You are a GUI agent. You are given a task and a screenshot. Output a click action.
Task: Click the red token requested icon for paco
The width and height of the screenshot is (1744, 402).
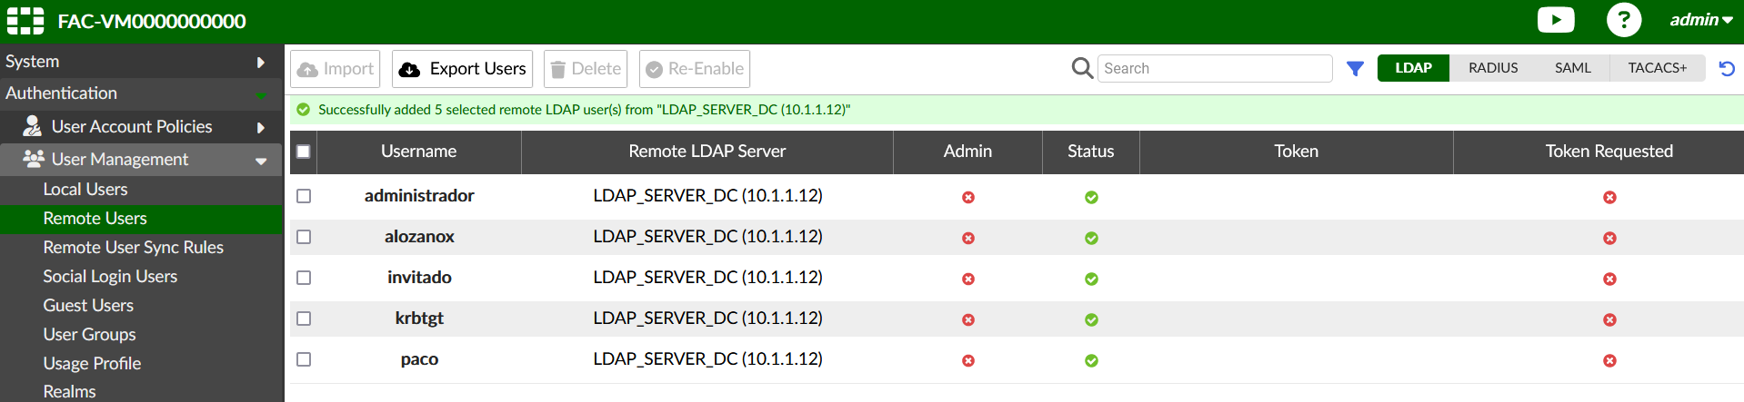click(1609, 360)
